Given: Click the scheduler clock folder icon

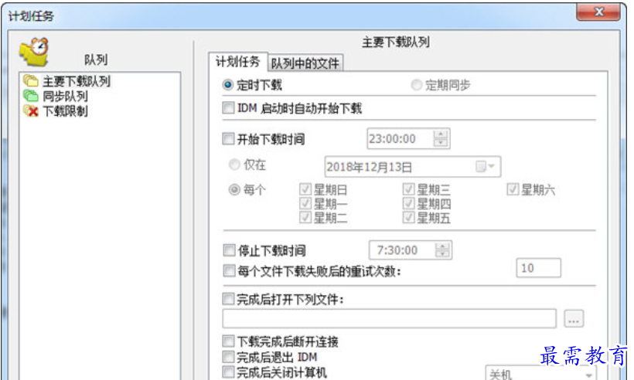Looking at the screenshot, I should pyautogui.click(x=34, y=52).
